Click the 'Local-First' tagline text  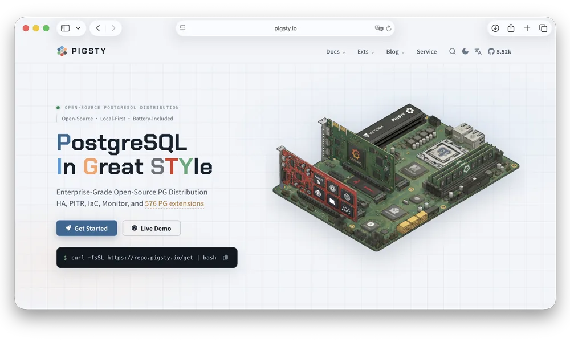113,119
